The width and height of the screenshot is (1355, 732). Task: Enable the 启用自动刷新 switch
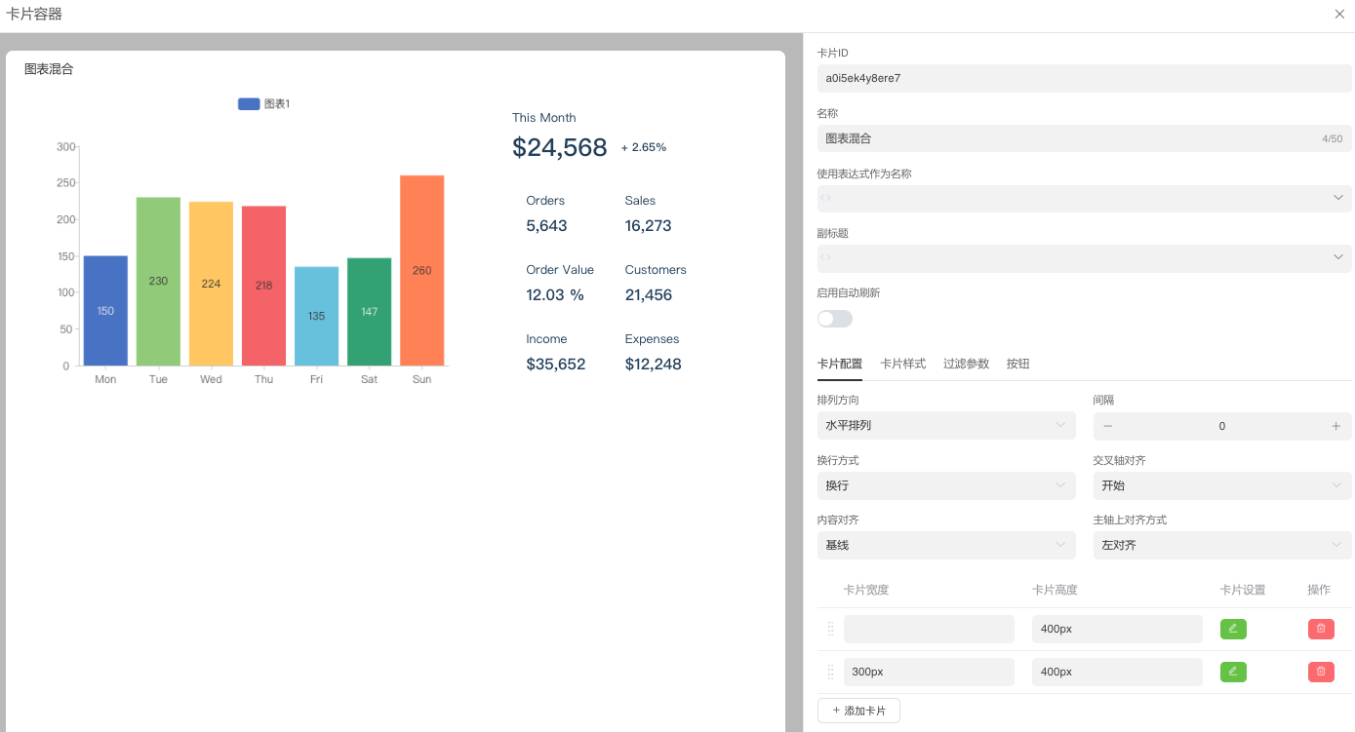pos(834,319)
